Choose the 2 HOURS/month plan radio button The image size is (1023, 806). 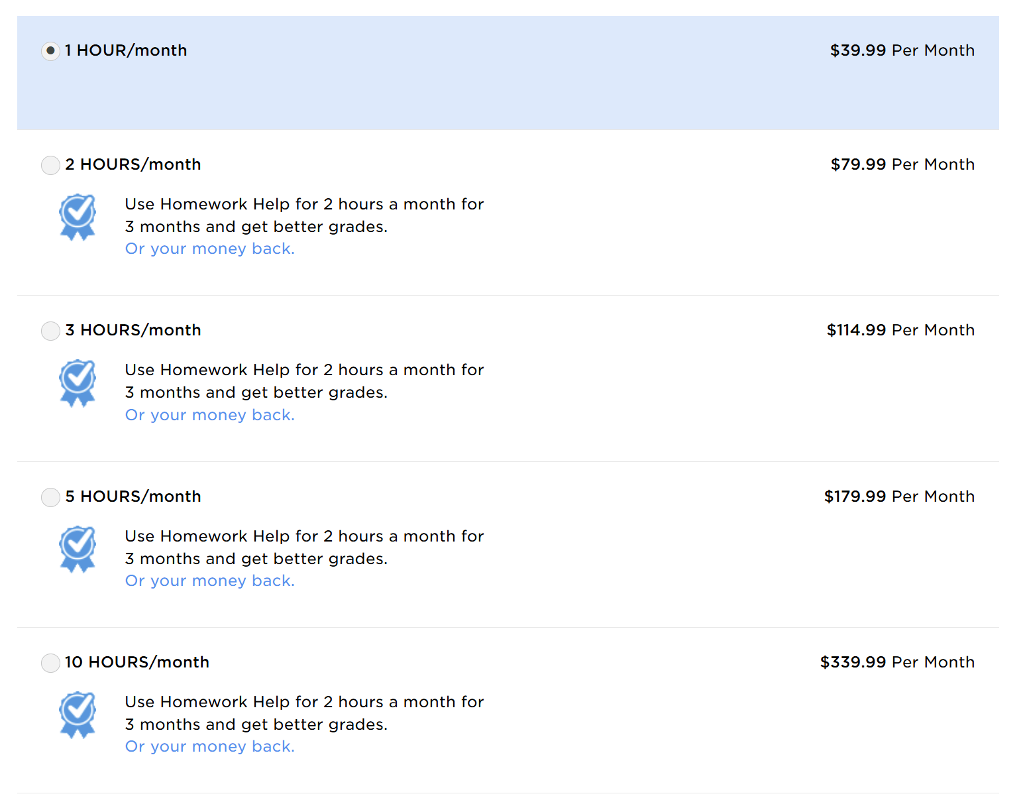click(50, 165)
